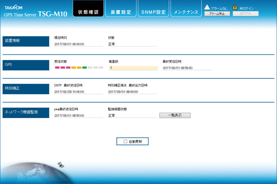Click the アラーム停止 button
Image resolution: width=277 pixels, height=184 pixels.
pos(217,14)
